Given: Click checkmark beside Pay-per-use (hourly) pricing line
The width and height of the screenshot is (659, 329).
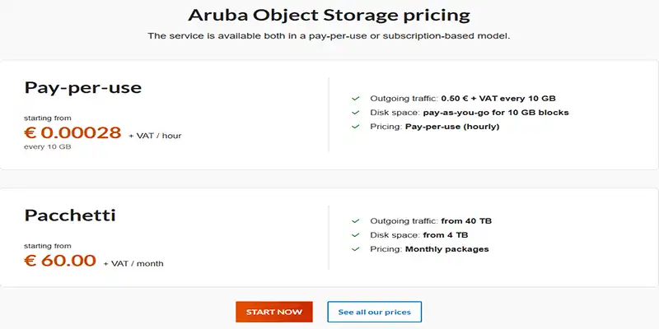Looking at the screenshot, I should (x=355, y=127).
